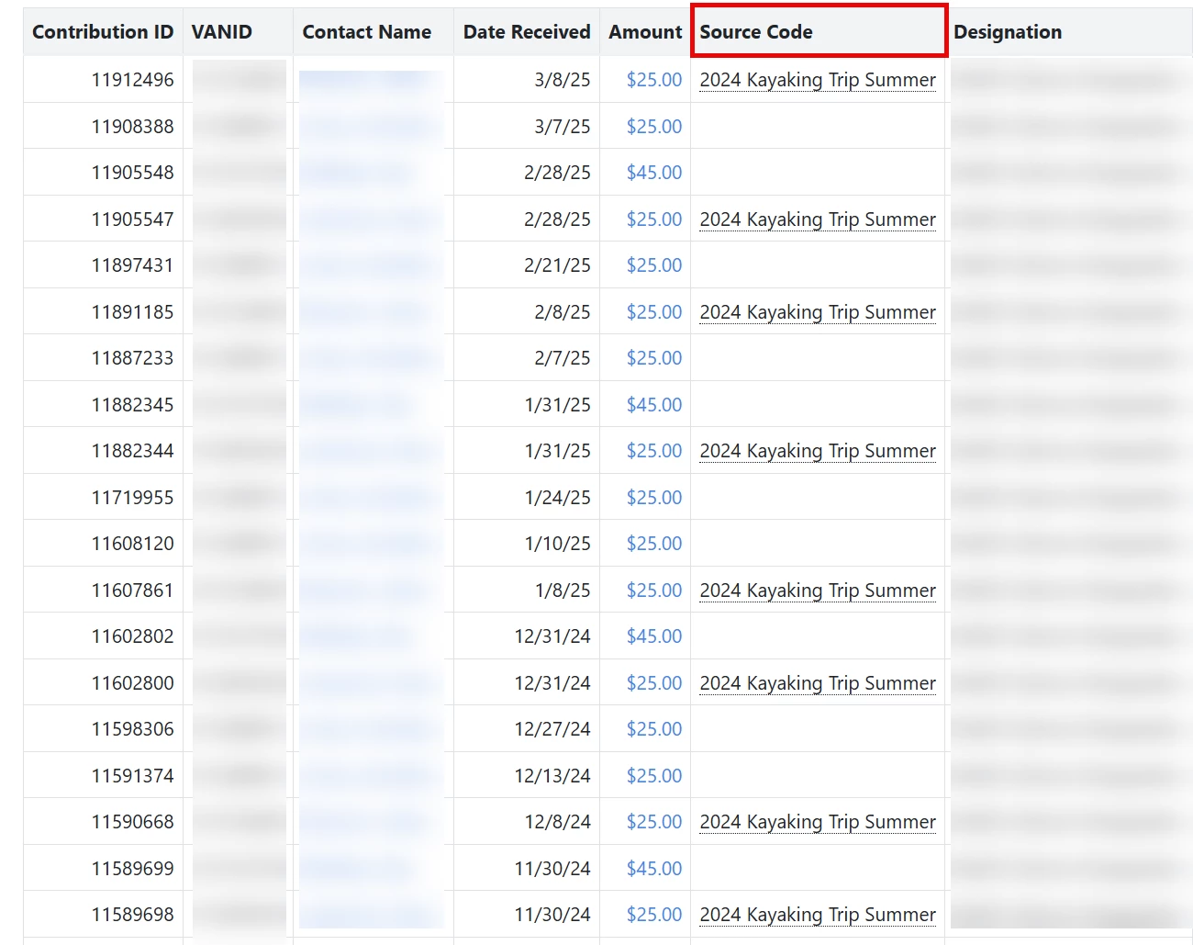The width and height of the screenshot is (1193, 945).
Task: Open $25.00 amount dated 3/7/25
Action: point(654,127)
